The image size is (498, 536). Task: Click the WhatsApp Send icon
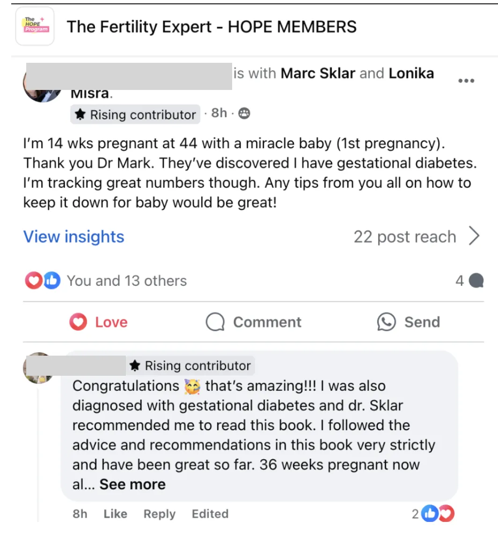(386, 322)
